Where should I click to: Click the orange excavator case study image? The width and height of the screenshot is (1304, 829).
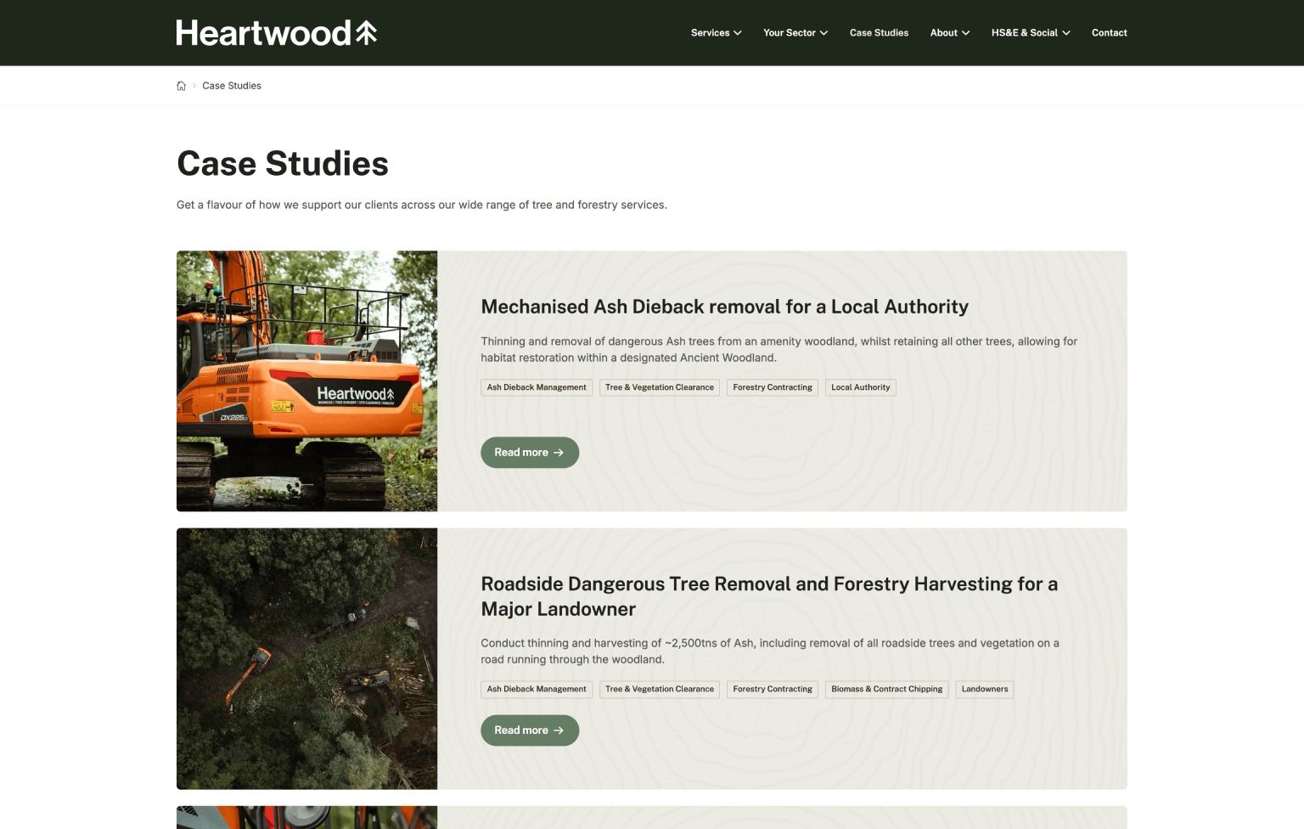click(x=306, y=381)
